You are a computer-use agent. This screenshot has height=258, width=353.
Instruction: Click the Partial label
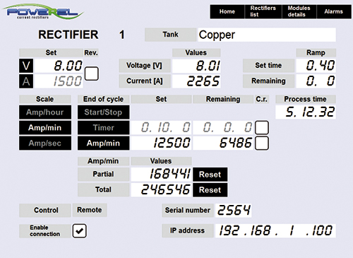103,175
